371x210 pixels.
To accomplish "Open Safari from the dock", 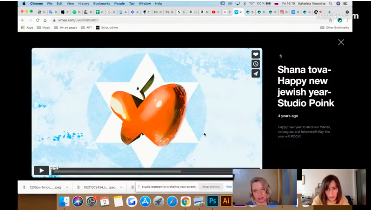I will [x=172, y=201].
